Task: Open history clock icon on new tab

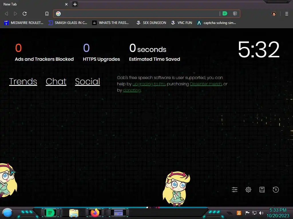Action: 276,190
